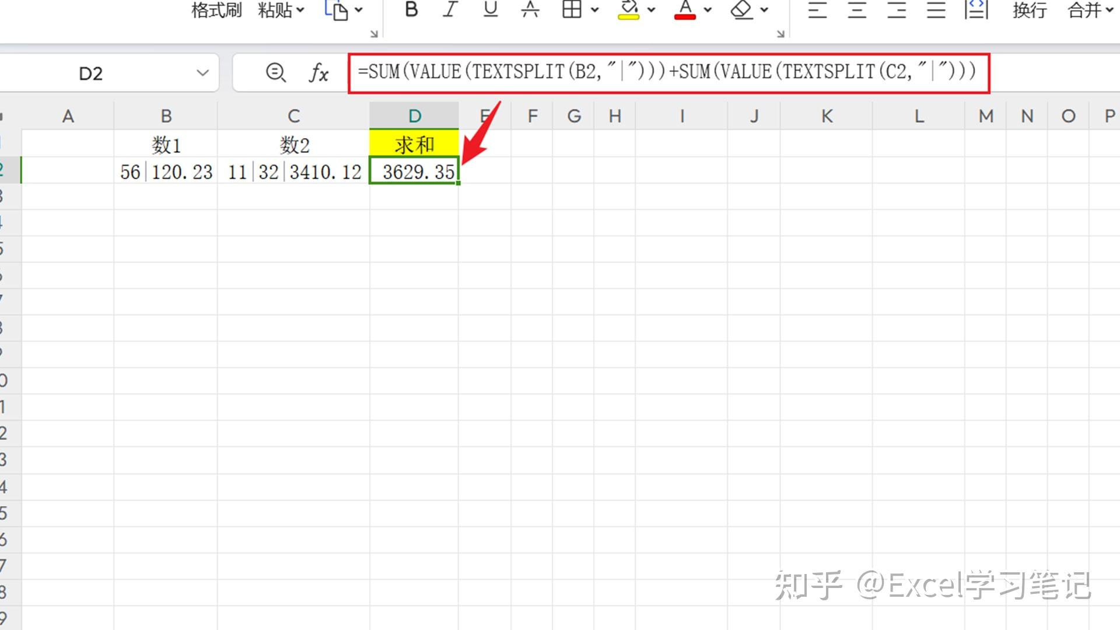Expand the Name Box dropdown arrow
The image size is (1120, 630).
(202, 73)
